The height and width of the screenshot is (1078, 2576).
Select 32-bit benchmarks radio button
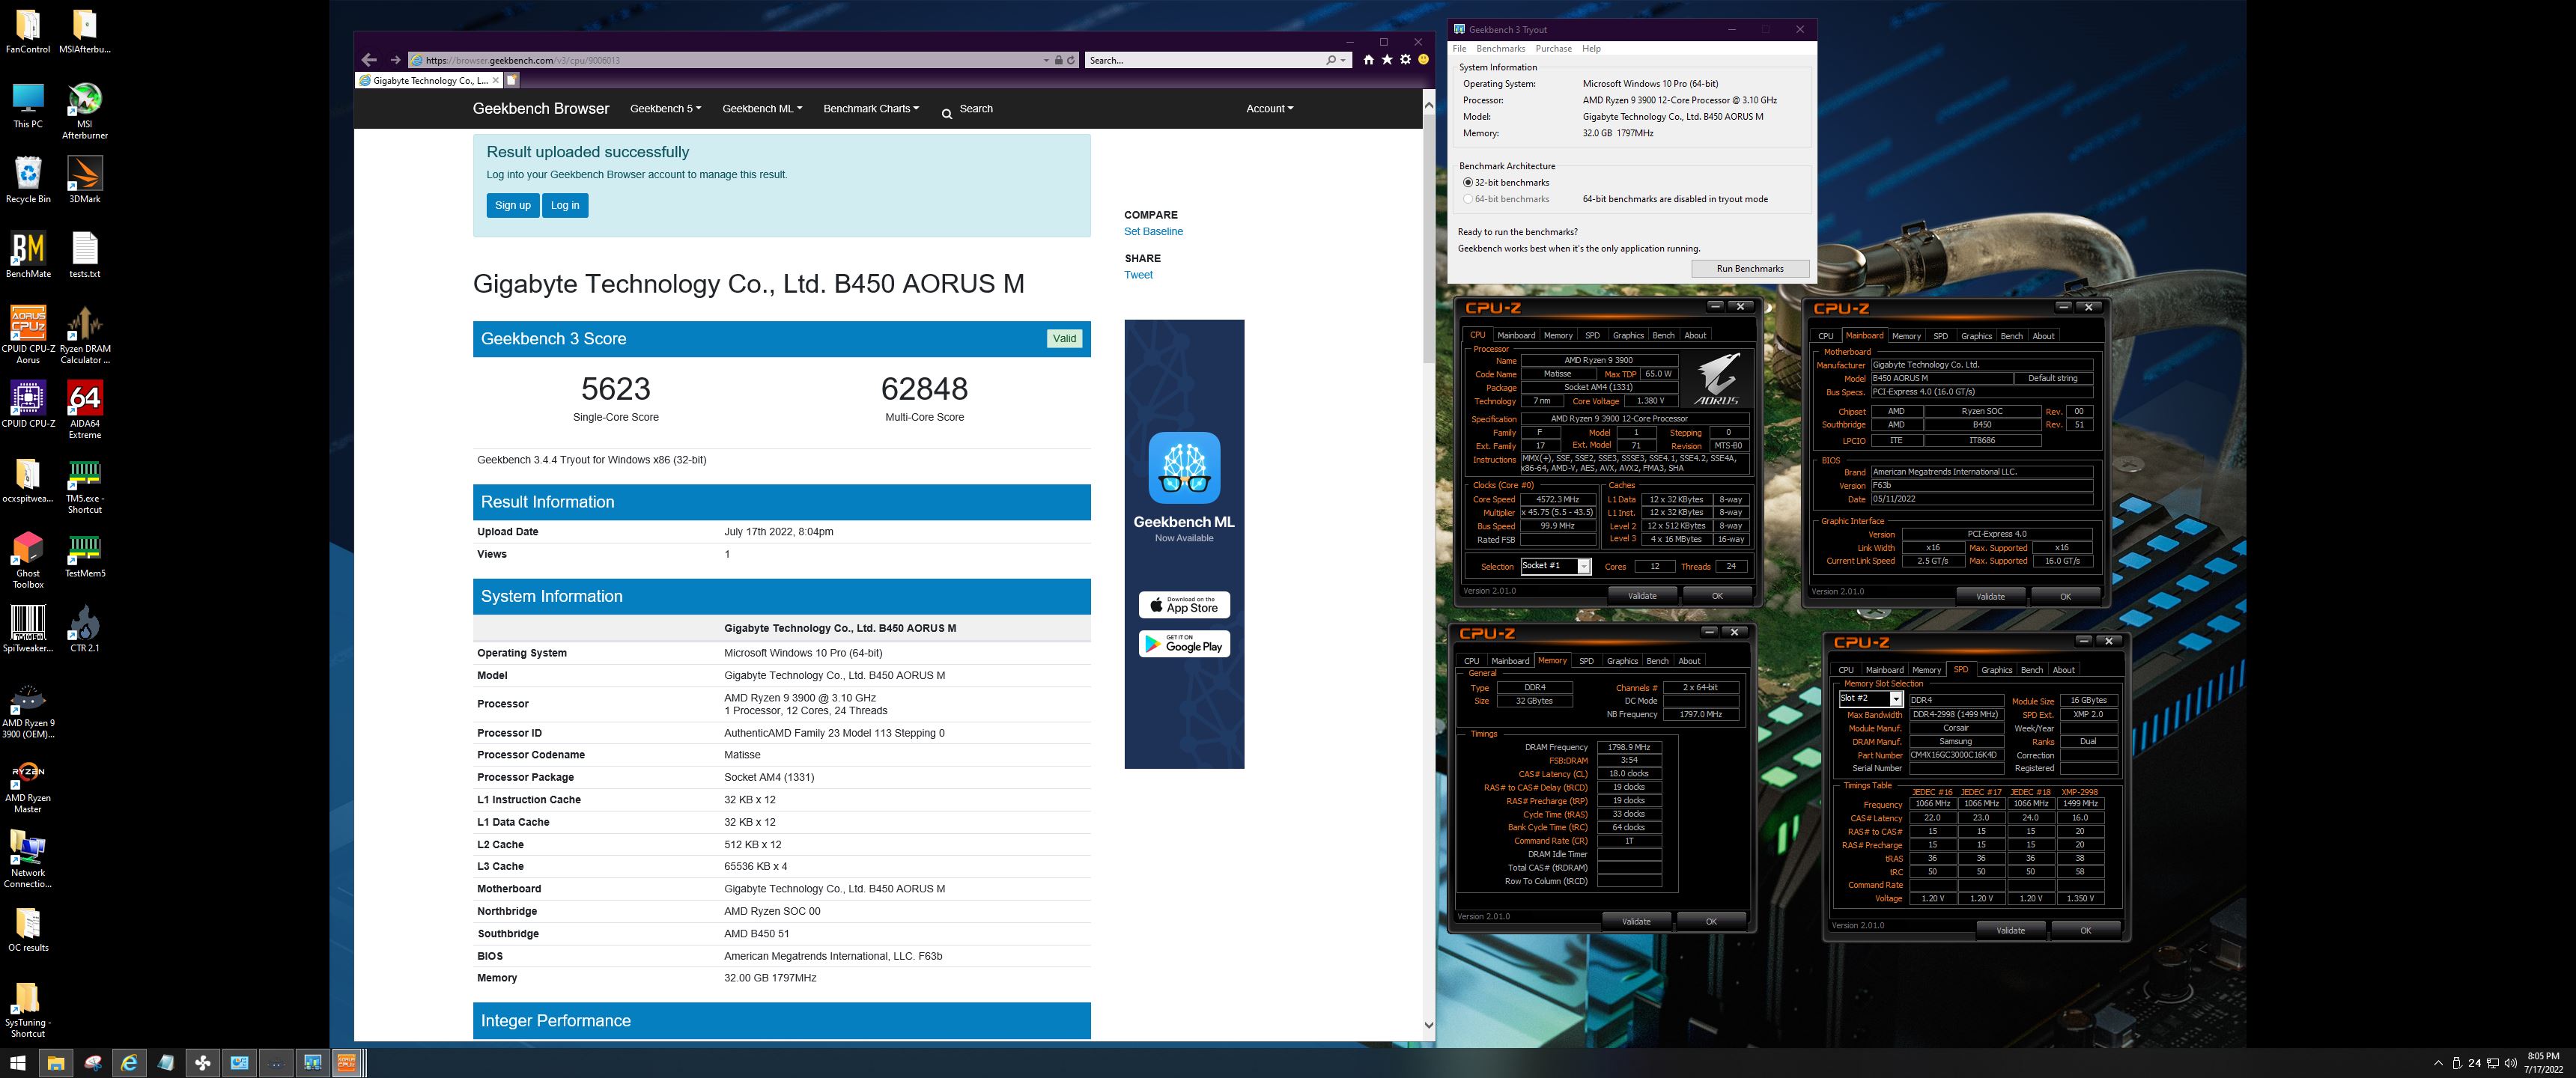1468,183
